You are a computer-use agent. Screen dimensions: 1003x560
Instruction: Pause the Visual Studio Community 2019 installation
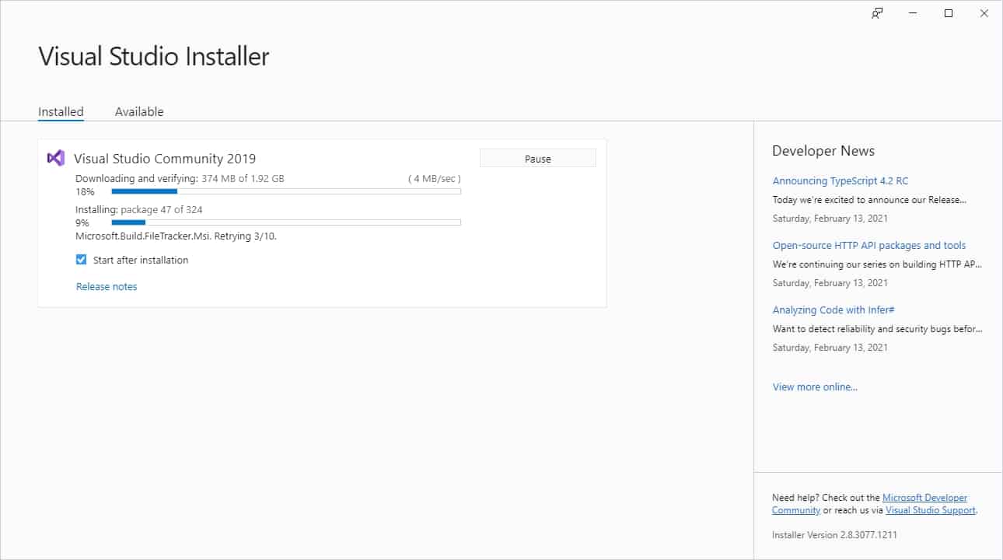coord(538,159)
